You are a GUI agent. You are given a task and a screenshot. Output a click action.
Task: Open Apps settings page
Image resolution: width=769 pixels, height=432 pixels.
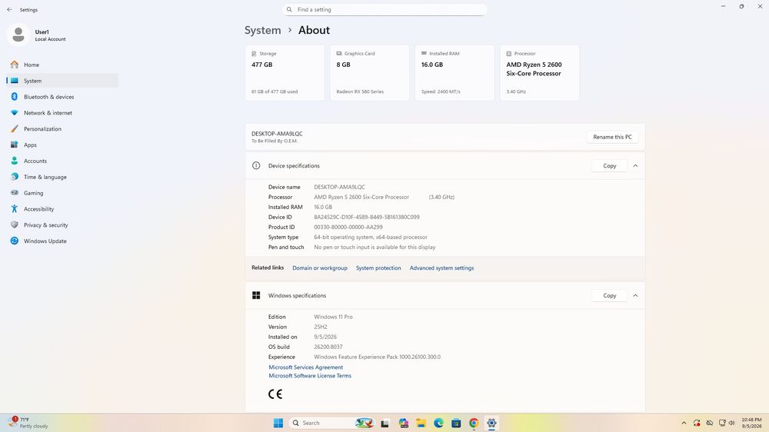tap(62, 145)
